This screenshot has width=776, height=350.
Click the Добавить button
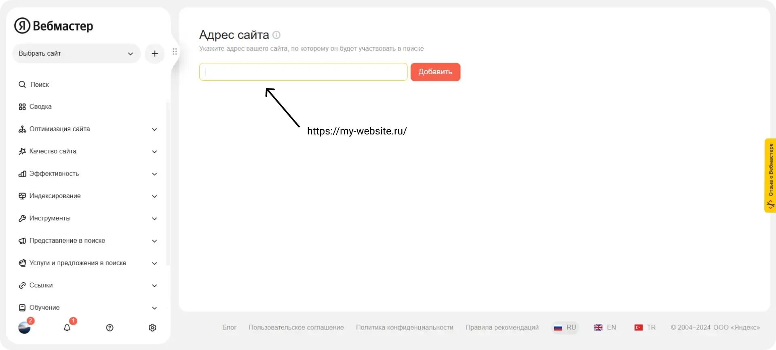(435, 72)
